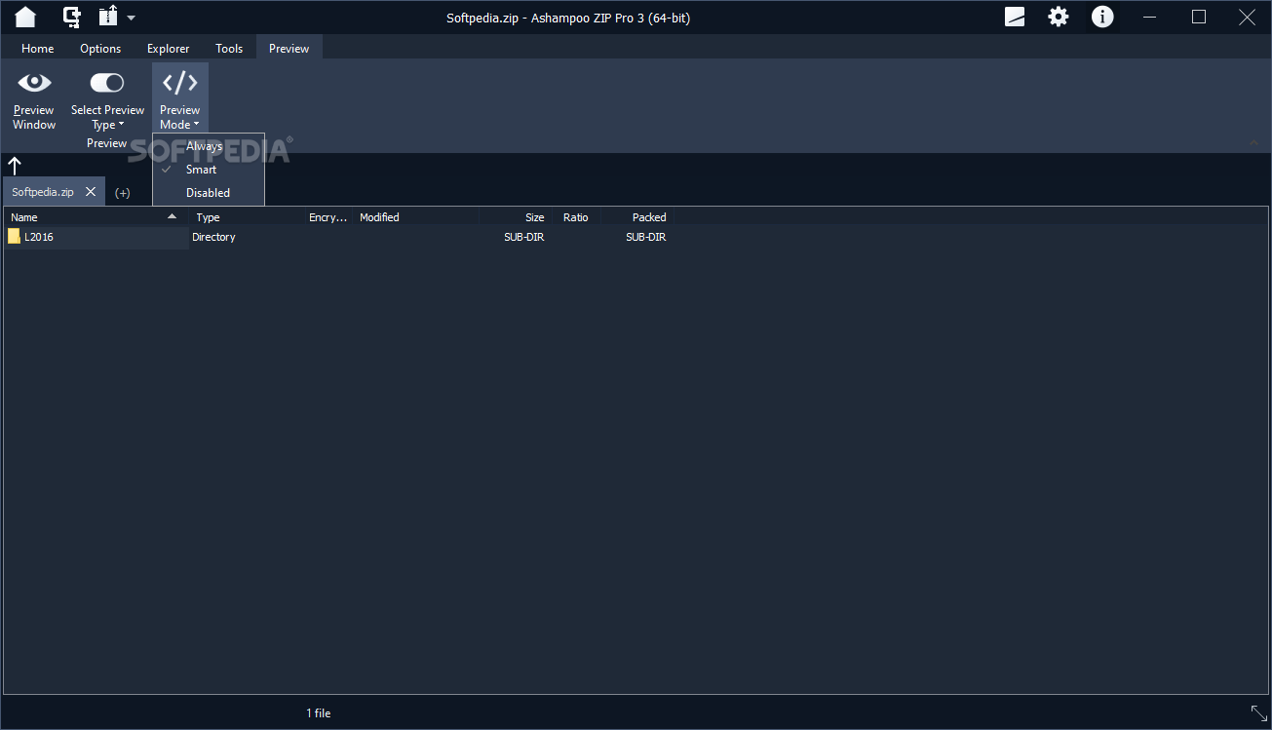Sort by the Modified column header

[416, 217]
